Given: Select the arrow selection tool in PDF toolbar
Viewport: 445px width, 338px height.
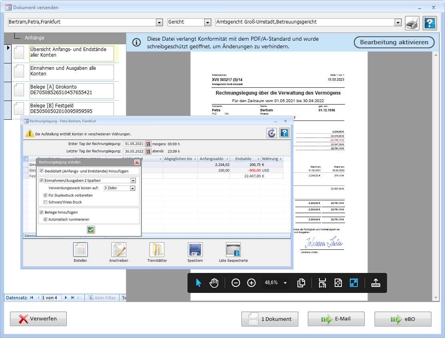Looking at the screenshot, I should (198, 283).
